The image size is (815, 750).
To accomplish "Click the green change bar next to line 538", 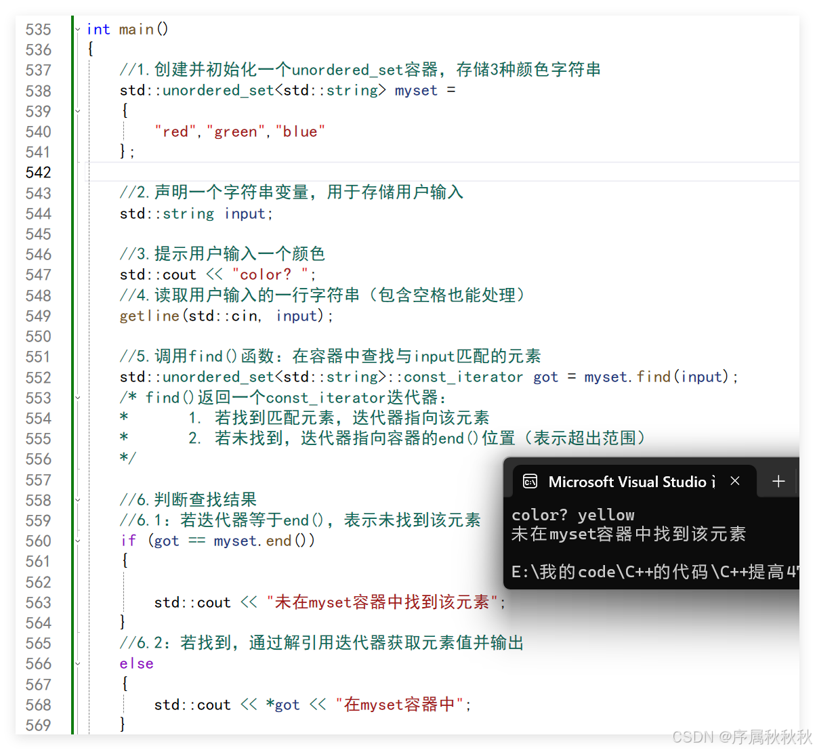I will (72, 90).
